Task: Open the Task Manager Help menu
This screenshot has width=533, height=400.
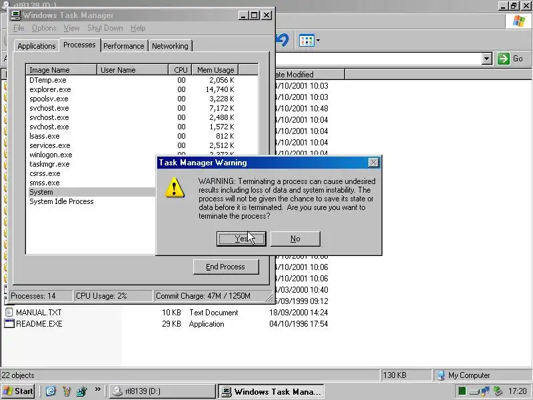Action: [x=138, y=28]
